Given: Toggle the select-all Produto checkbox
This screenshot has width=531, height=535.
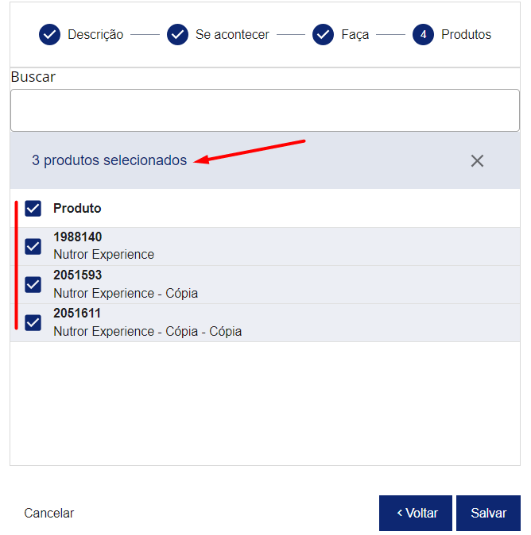Looking at the screenshot, I should pos(33,208).
